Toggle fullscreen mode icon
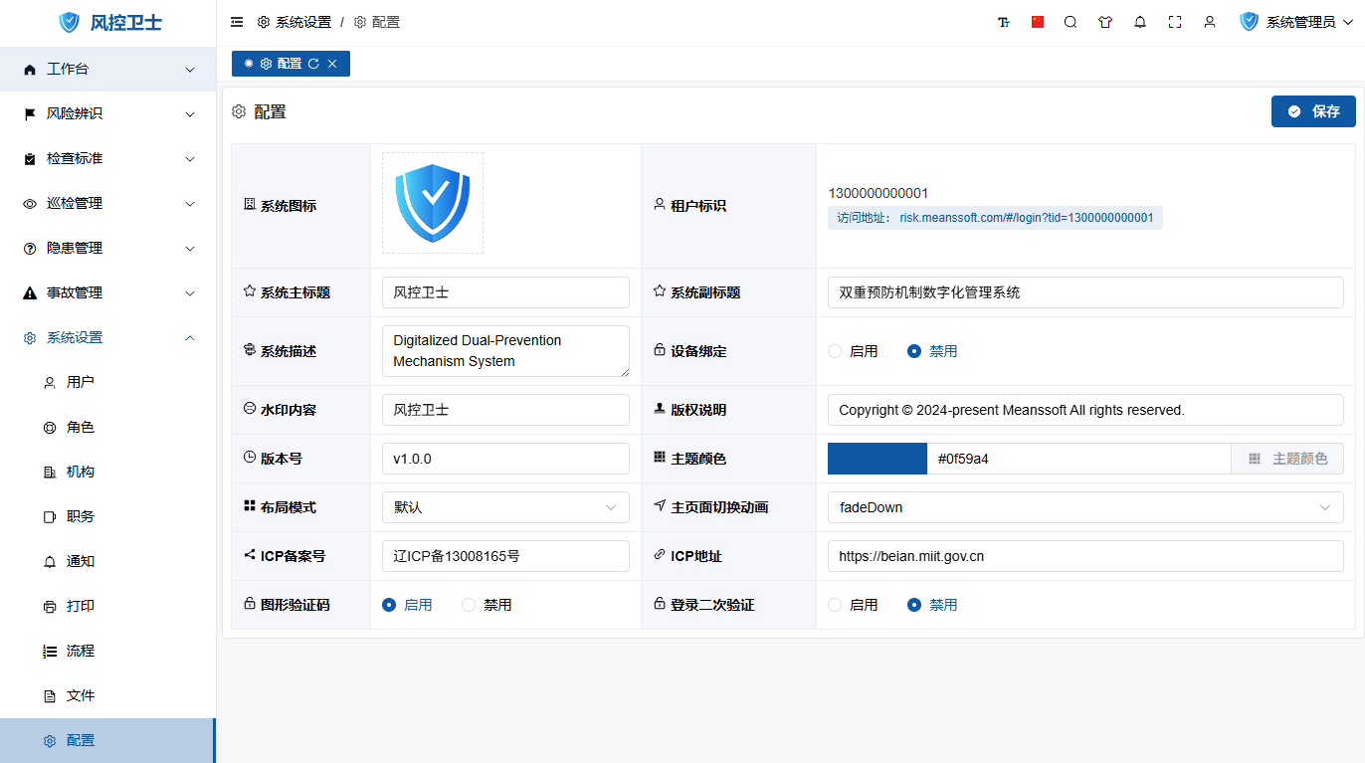Viewport: 1365px width, 763px height. click(1175, 22)
